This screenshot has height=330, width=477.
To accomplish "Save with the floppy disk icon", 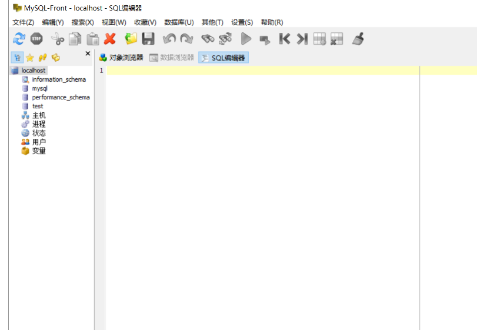I will tap(148, 39).
